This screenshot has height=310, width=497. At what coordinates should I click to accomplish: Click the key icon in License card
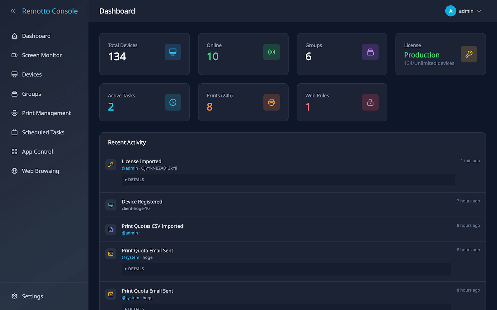click(469, 54)
